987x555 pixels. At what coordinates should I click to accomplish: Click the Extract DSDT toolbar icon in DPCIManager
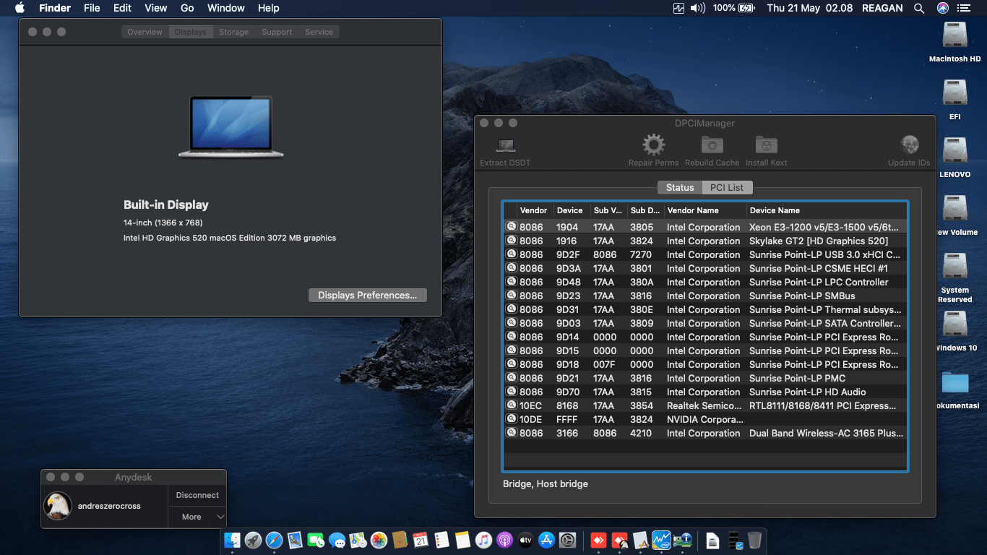pos(505,146)
